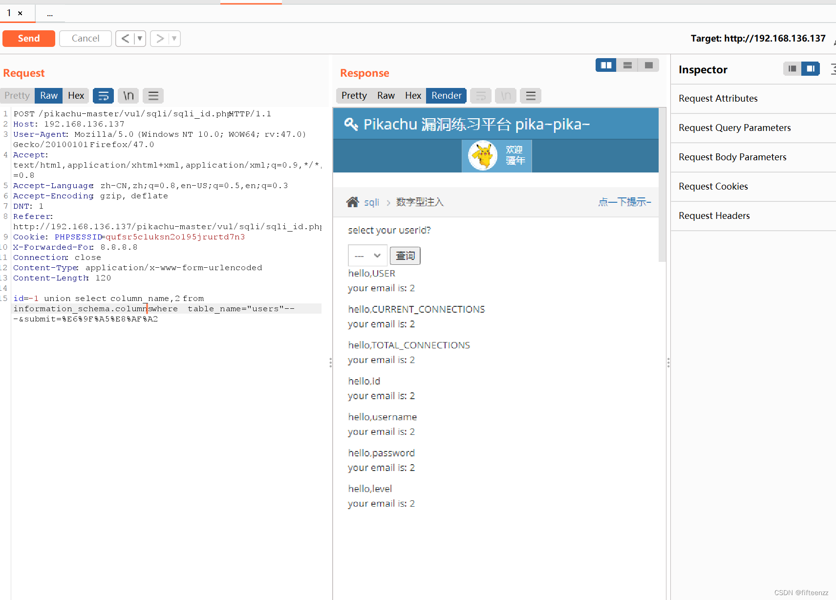Click the Request/Response pane divider handle
The height and width of the screenshot is (600, 836).
pos(331,363)
